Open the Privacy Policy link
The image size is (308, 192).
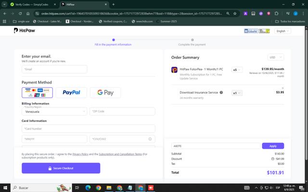[x=80, y=154]
